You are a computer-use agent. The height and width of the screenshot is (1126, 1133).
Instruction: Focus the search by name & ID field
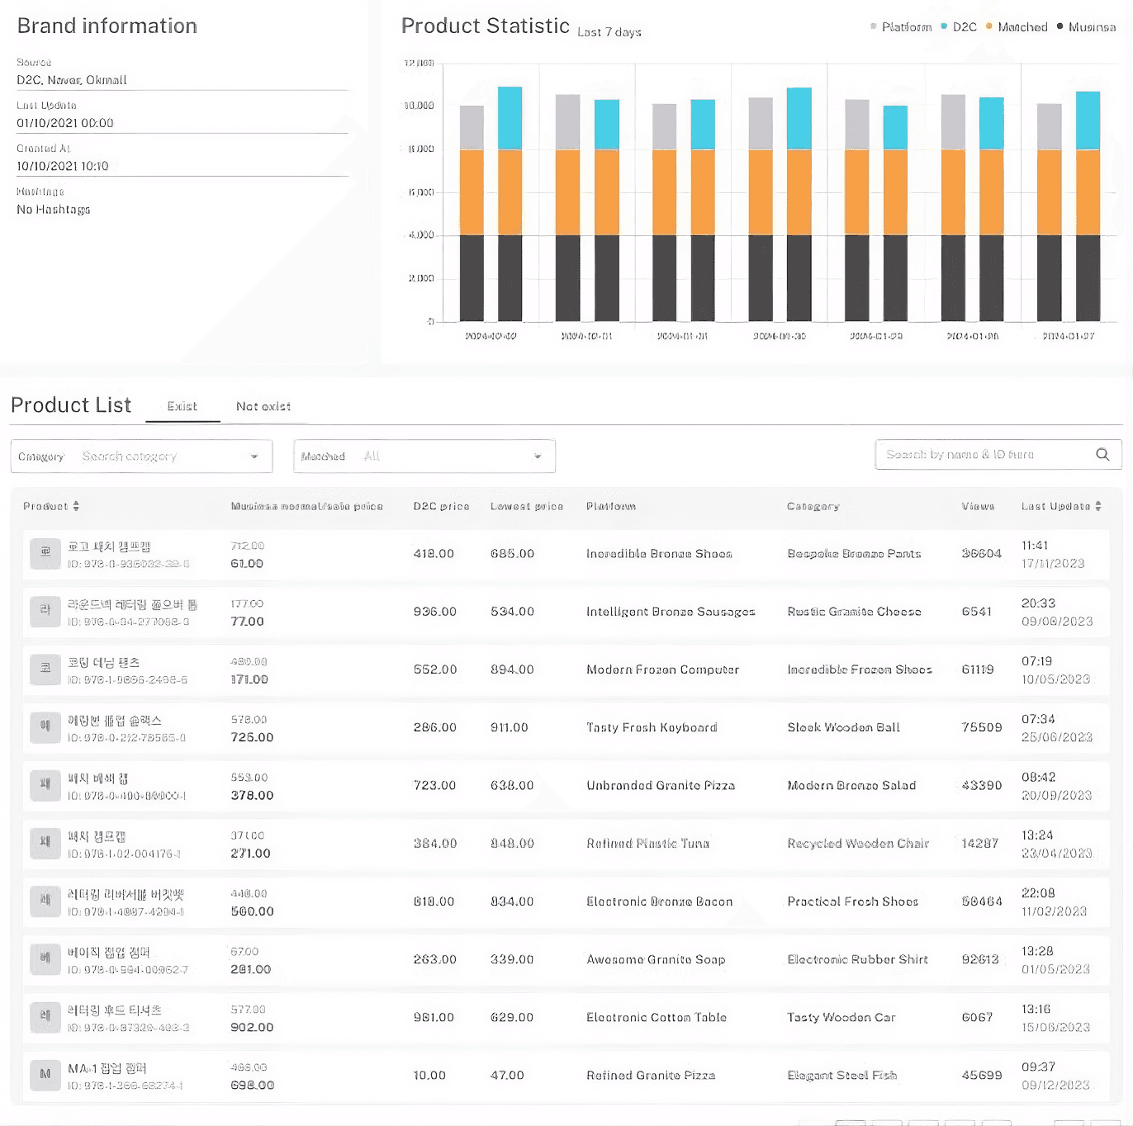(x=983, y=455)
